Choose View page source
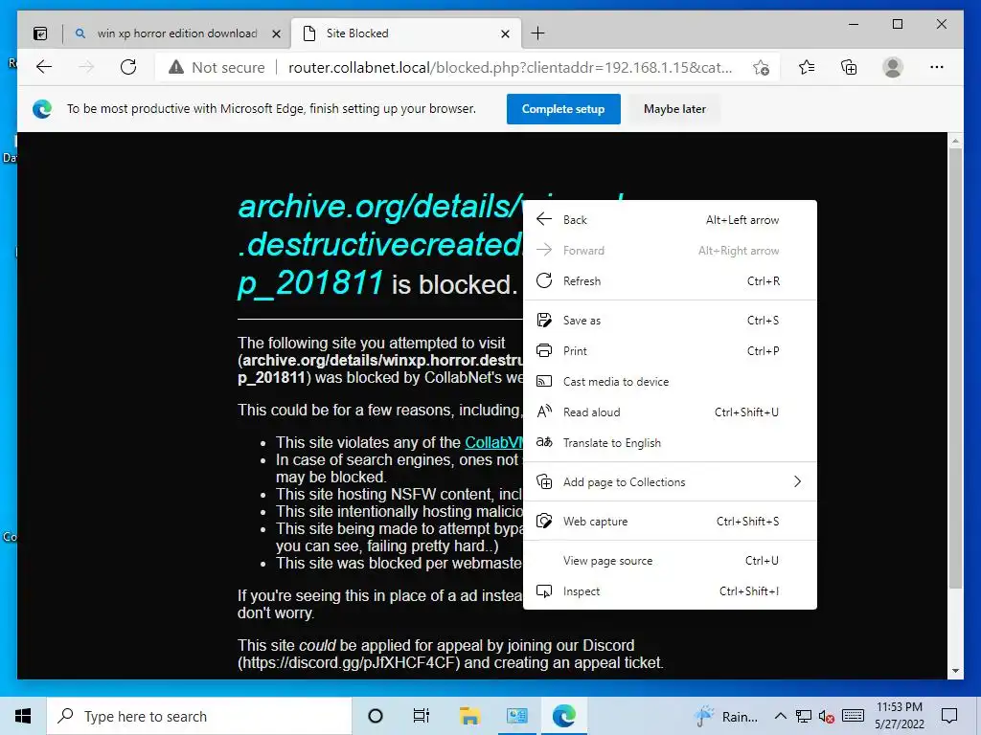981x735 pixels. point(670,561)
